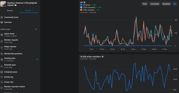
Task: Show only Posts in the chart
Action: pyautogui.click(x=145, y=4)
